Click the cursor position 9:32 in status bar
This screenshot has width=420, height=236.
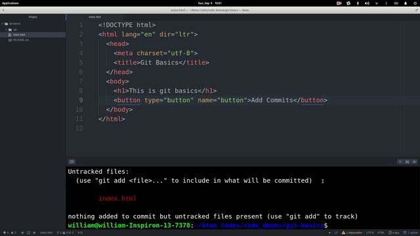[80, 233]
